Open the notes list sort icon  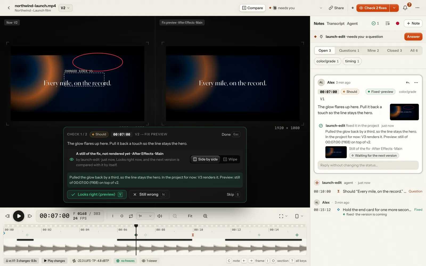(x=388, y=23)
